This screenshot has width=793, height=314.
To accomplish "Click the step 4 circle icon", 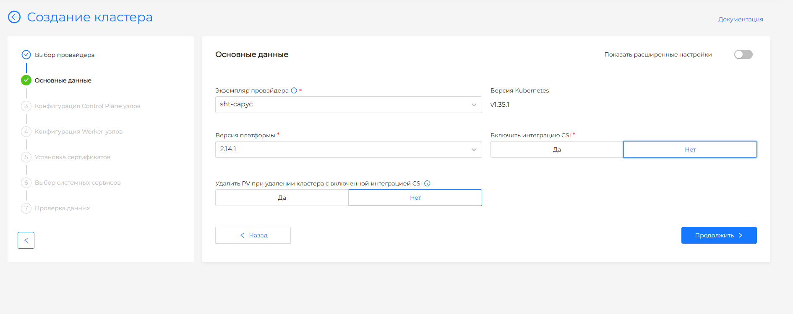I will 26,131.
